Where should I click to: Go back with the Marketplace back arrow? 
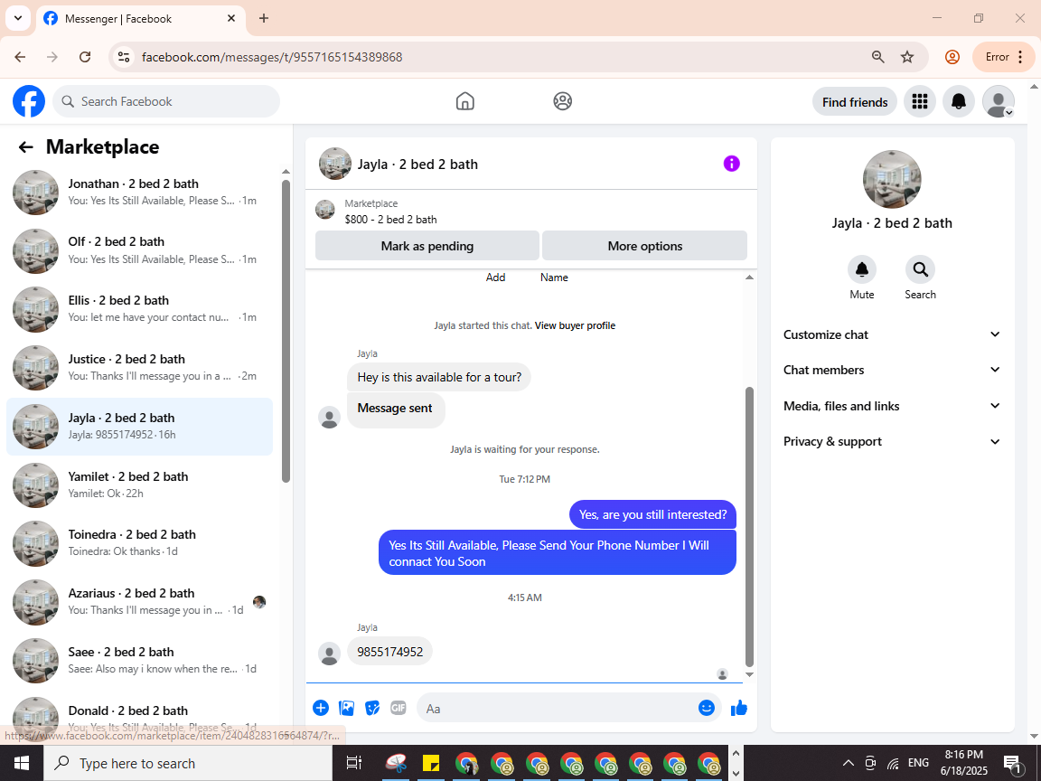(26, 147)
